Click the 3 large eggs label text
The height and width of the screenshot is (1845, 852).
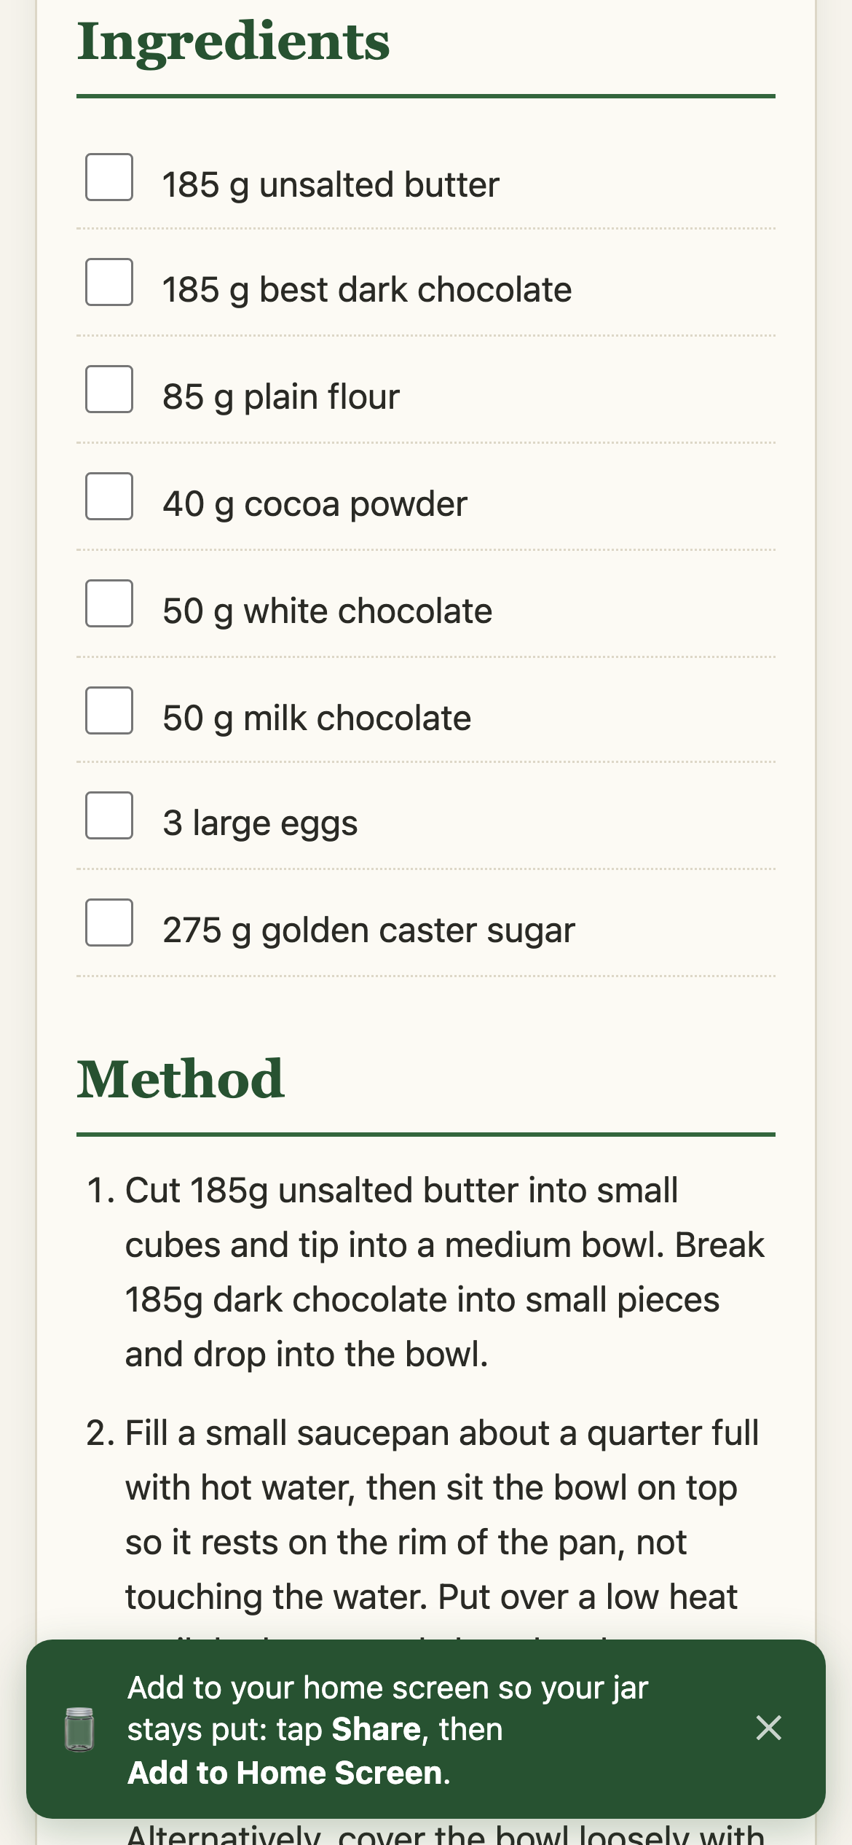(260, 823)
